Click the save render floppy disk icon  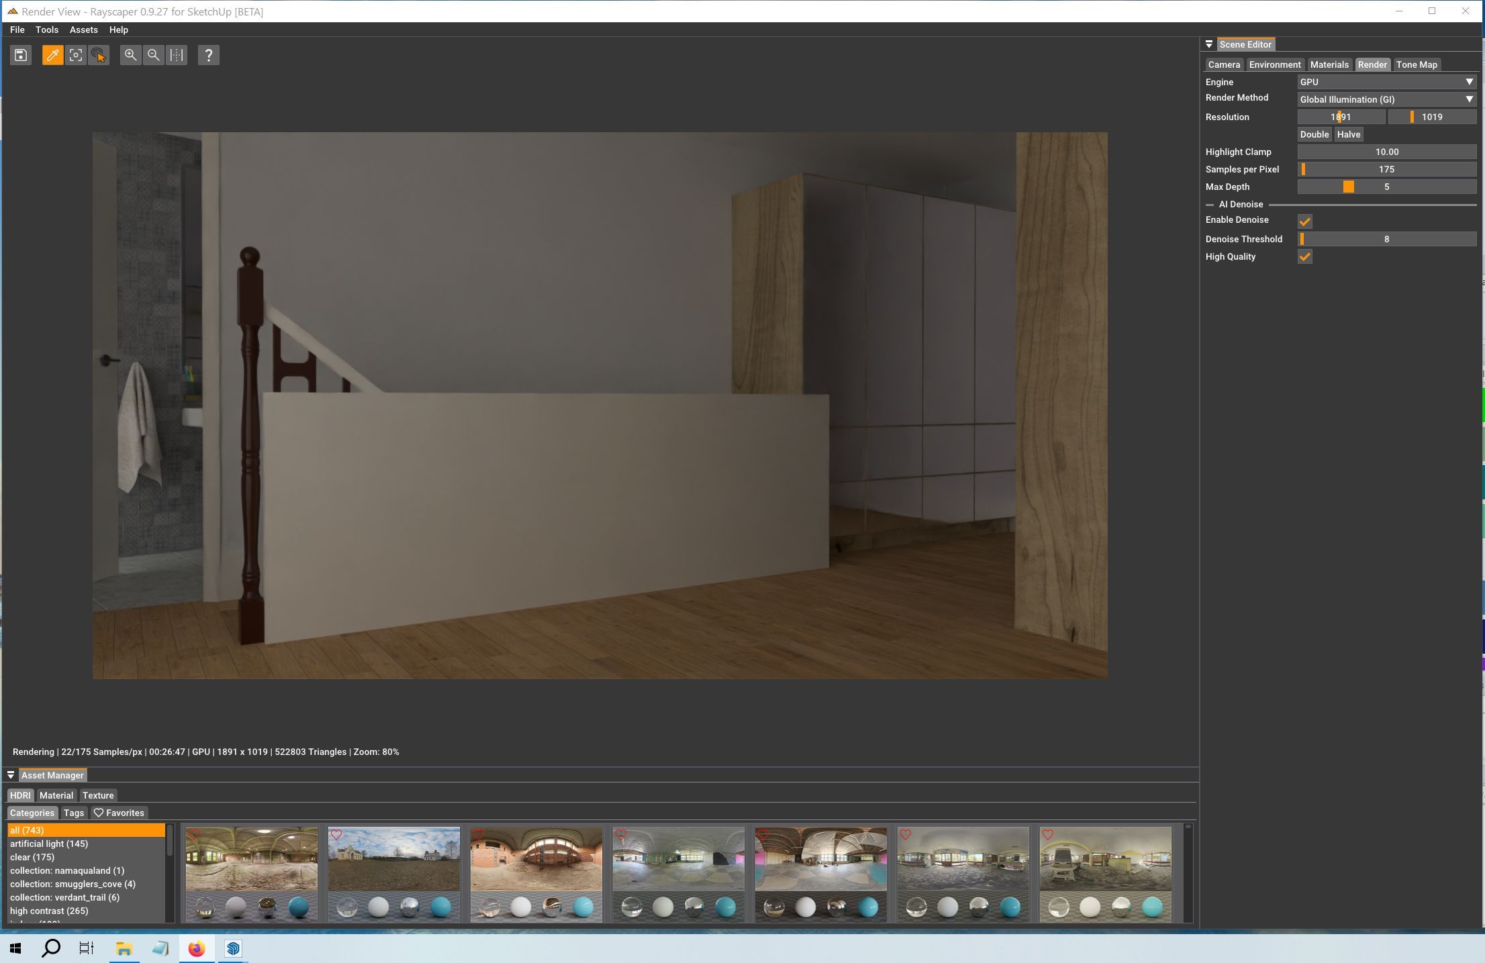click(x=21, y=55)
